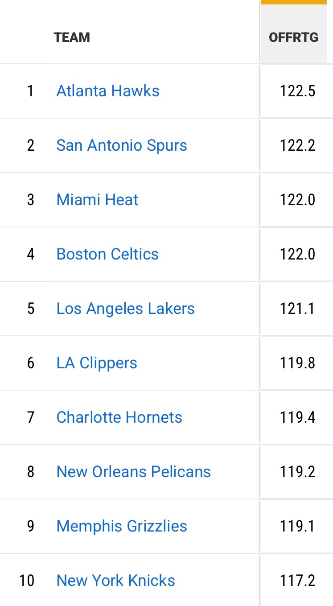Select the Lakers' 121.1 rating cell
333x606 pixels.
coord(297,309)
